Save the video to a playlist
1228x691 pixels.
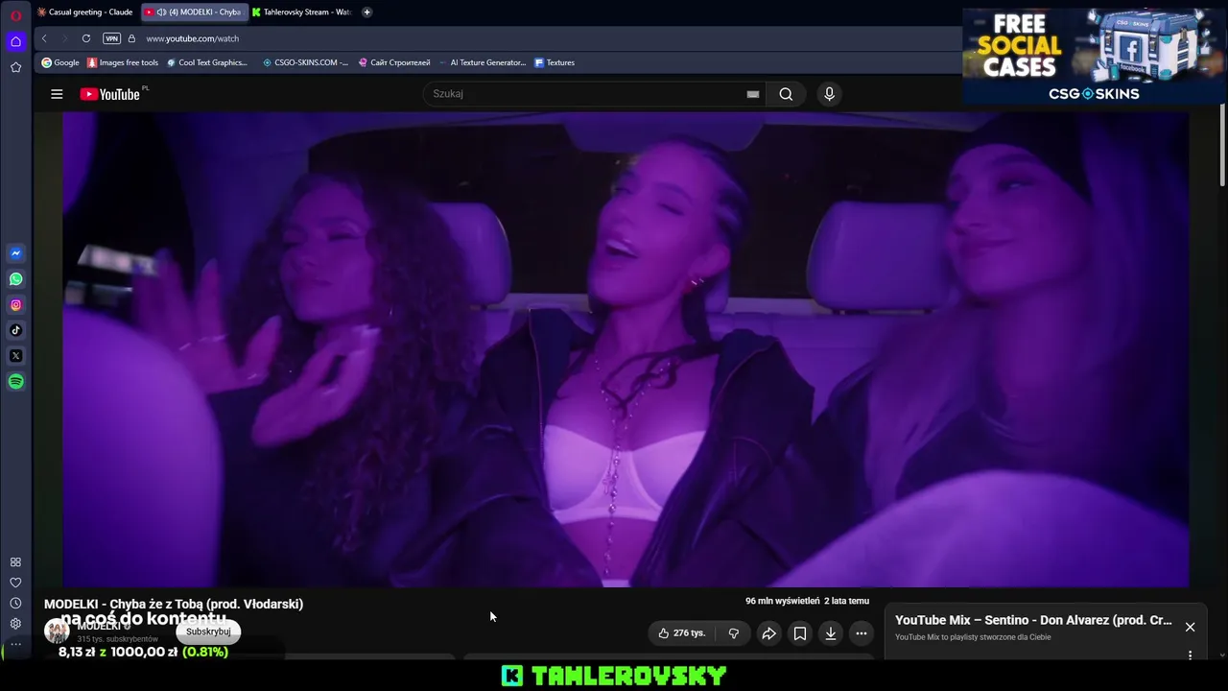[800, 633]
